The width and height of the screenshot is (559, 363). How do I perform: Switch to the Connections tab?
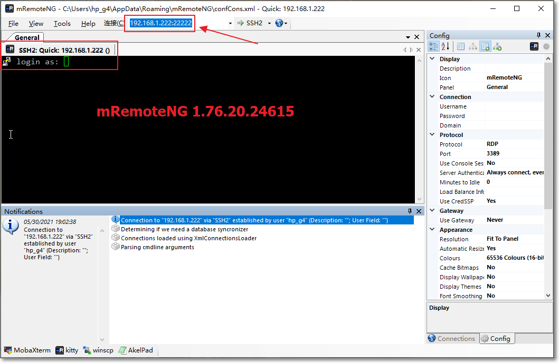pos(452,338)
